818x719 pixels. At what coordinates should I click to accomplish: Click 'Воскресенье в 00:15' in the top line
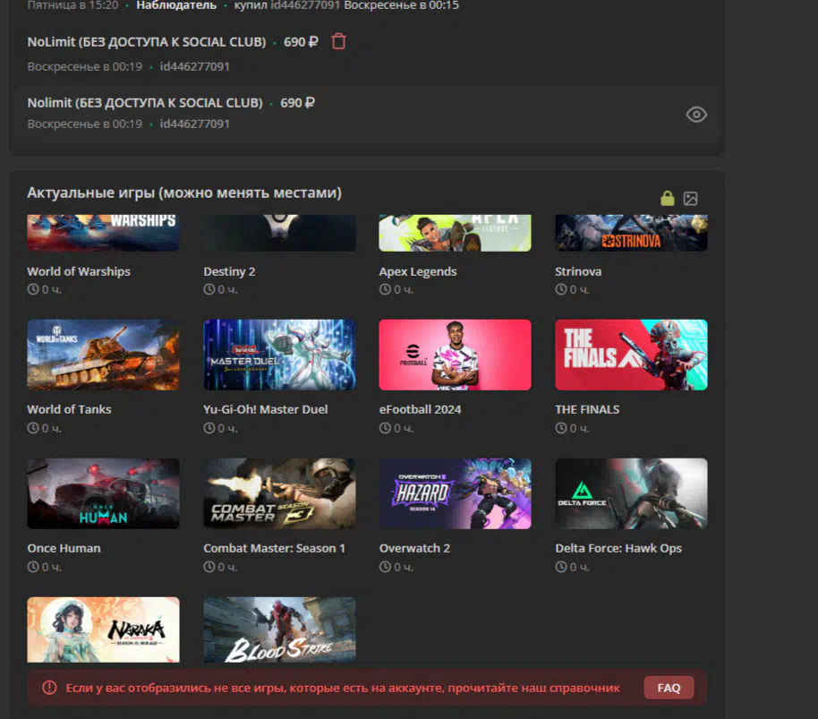(x=401, y=5)
